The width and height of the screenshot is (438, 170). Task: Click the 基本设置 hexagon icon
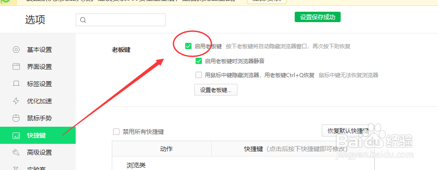point(16,50)
